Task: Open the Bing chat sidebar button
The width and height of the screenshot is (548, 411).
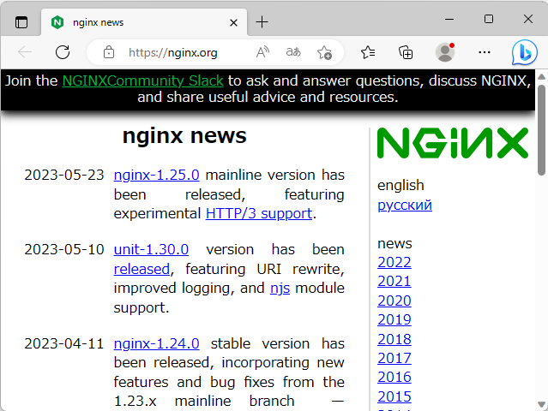Action: click(524, 53)
